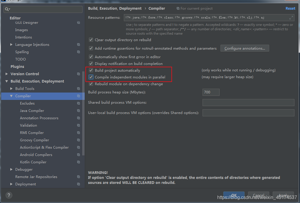Click the Configure annotations button

[245, 48]
